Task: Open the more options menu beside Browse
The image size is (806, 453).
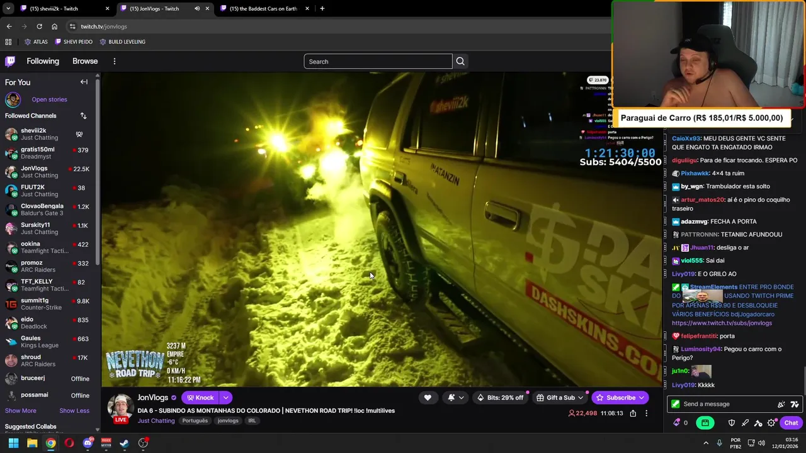Action: coord(115,61)
